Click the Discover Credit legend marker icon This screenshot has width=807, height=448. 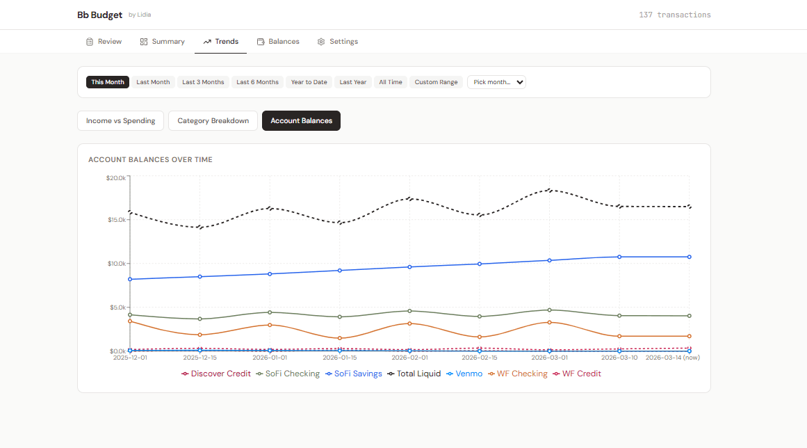185,374
